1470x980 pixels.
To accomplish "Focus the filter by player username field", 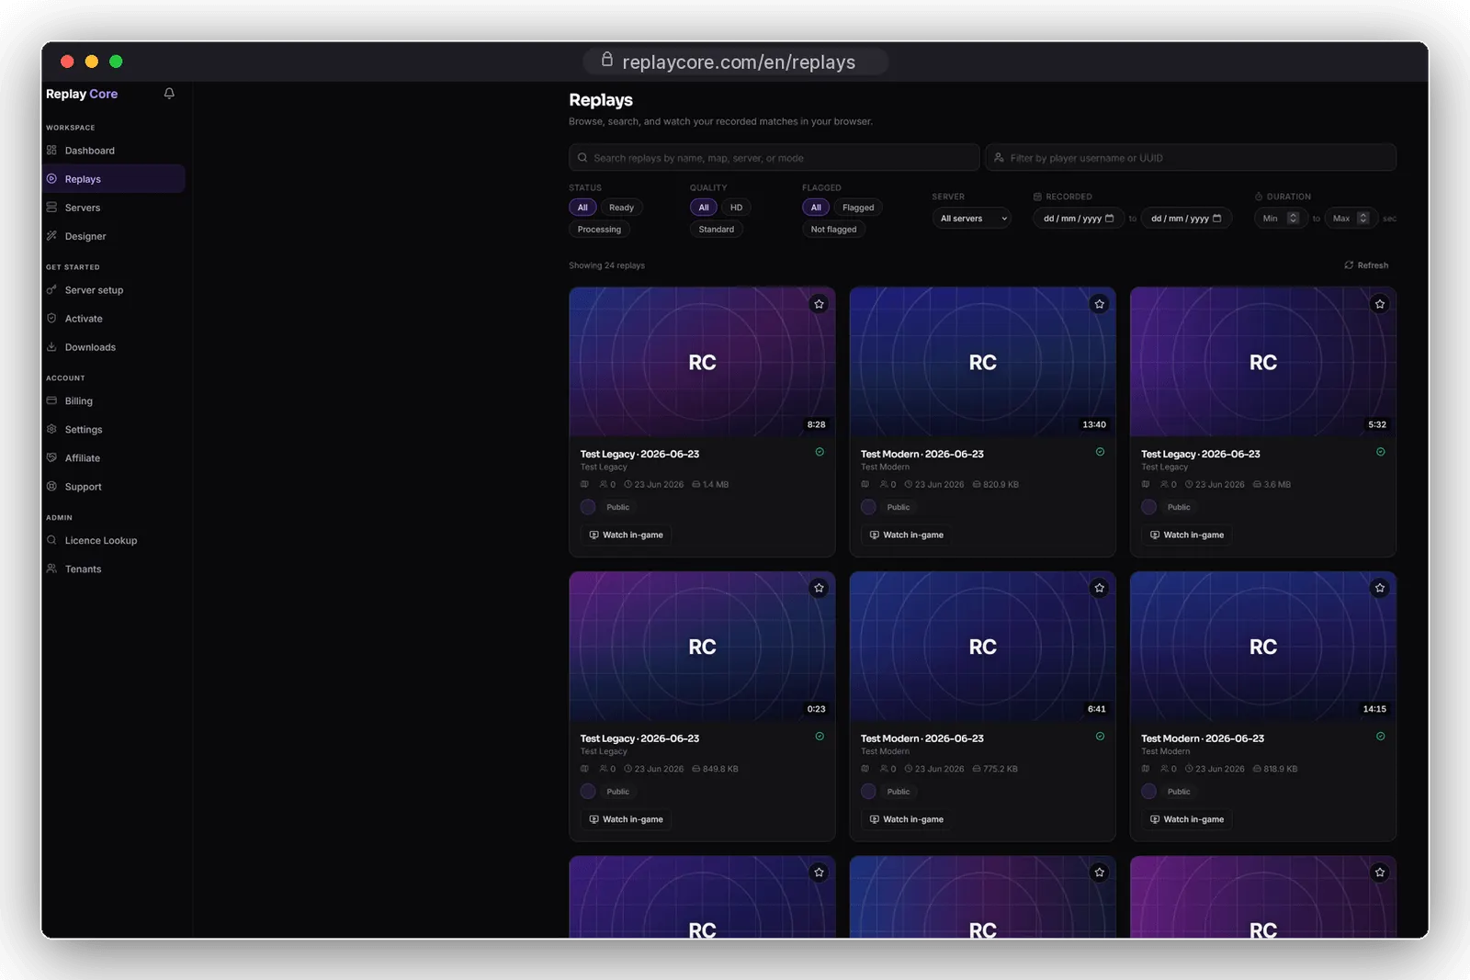I will click(x=1191, y=158).
